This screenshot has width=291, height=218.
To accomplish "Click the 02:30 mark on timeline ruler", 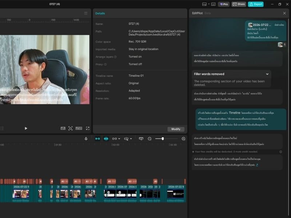I will point(173,145).
